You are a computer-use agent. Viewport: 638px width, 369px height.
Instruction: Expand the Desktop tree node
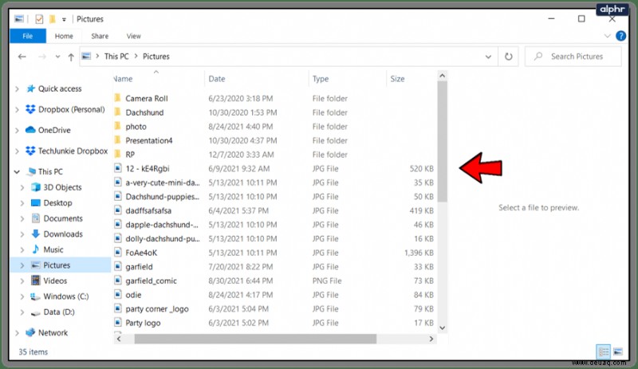(x=22, y=203)
